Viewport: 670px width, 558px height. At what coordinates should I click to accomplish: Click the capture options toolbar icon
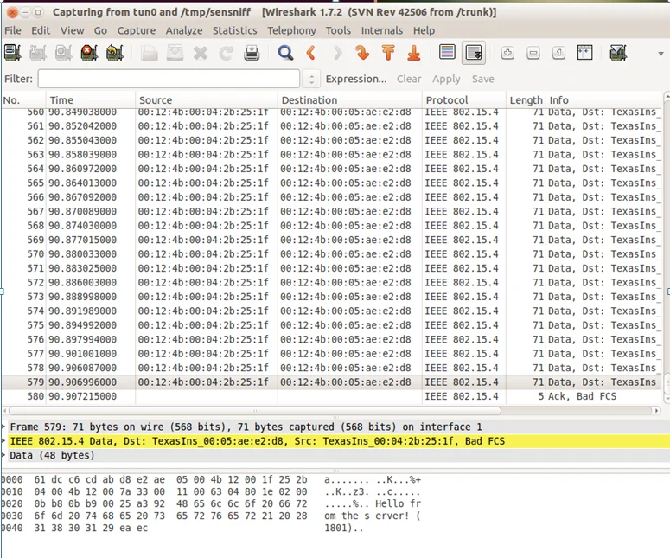(x=38, y=53)
